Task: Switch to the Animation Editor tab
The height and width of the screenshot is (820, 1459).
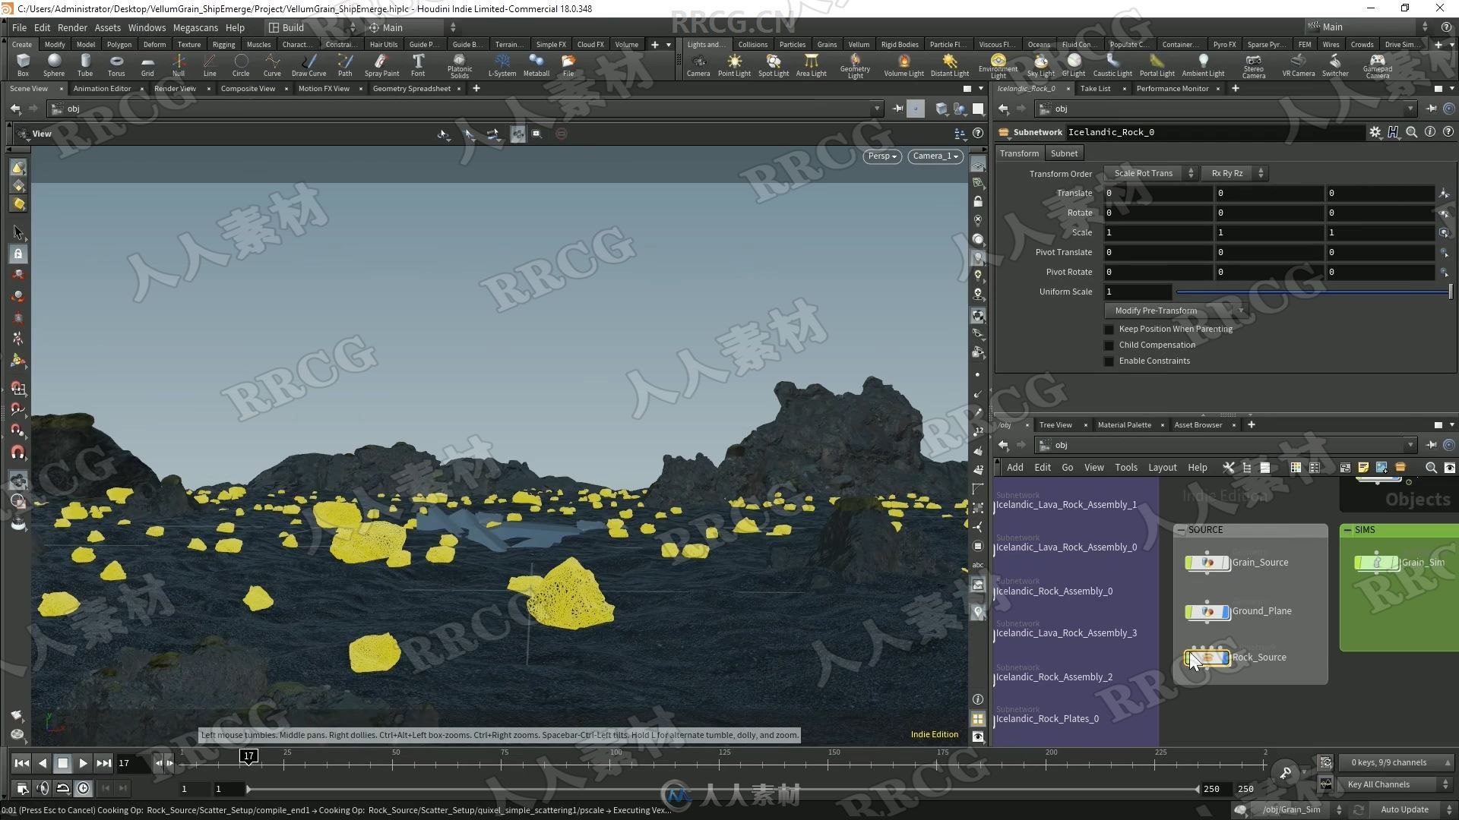Action: [x=102, y=89]
